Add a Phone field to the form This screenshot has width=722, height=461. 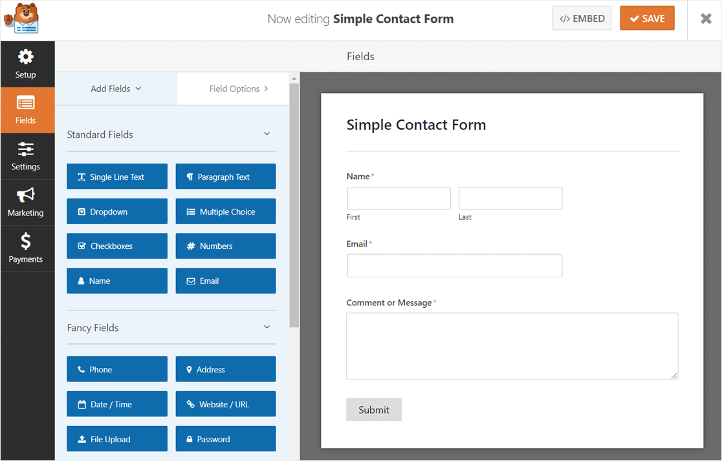pos(116,369)
